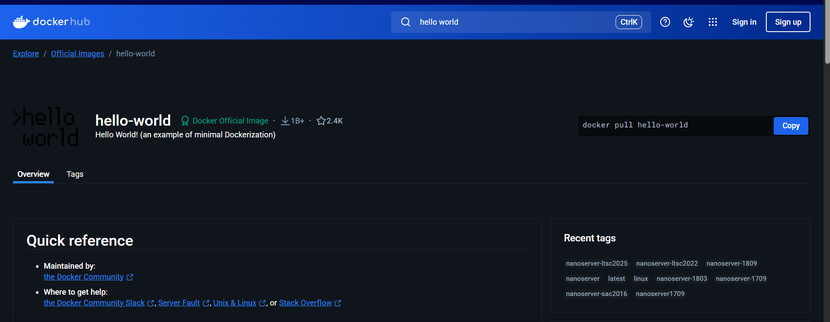Click the Sign up button
The width and height of the screenshot is (830, 322).
[788, 22]
